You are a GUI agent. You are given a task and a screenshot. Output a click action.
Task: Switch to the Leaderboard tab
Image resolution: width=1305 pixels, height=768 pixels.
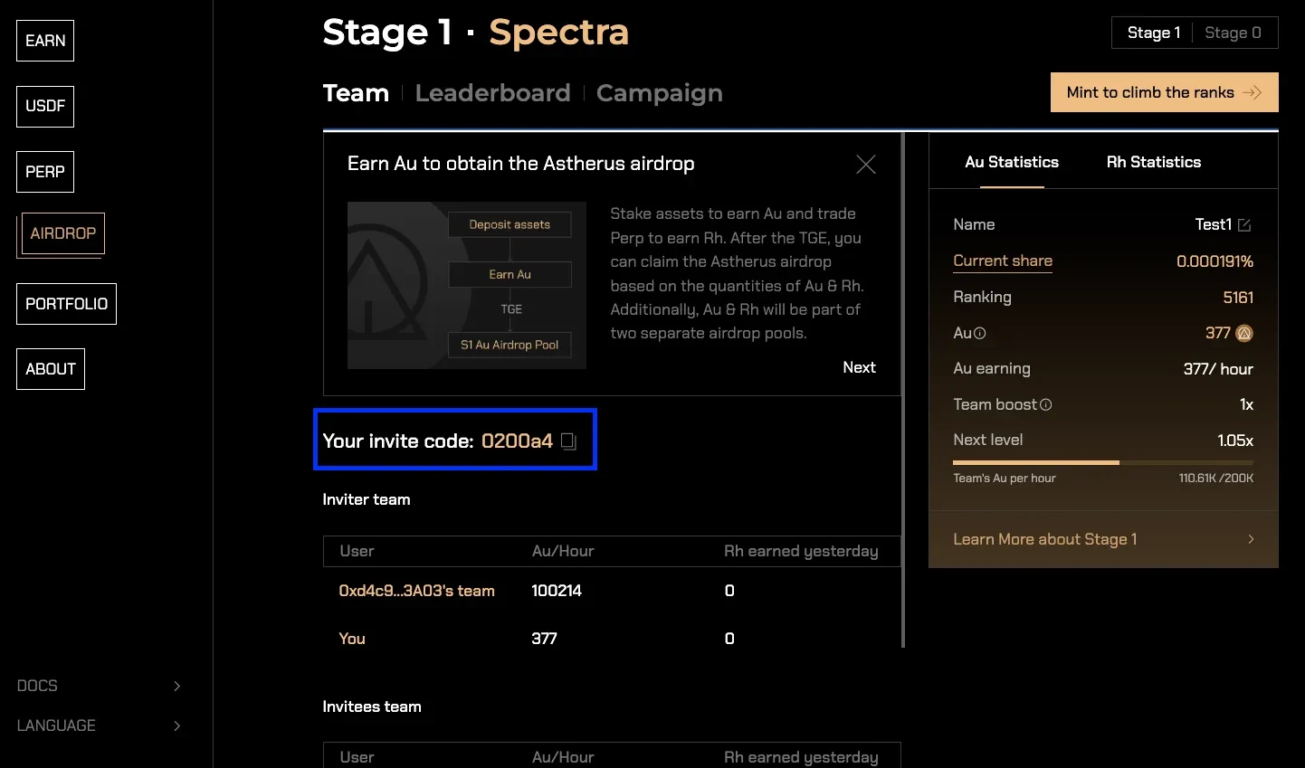[x=493, y=92]
